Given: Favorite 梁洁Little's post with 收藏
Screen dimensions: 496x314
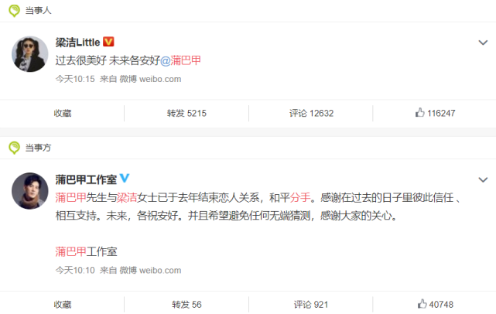Looking at the screenshot, I should tap(63, 113).
